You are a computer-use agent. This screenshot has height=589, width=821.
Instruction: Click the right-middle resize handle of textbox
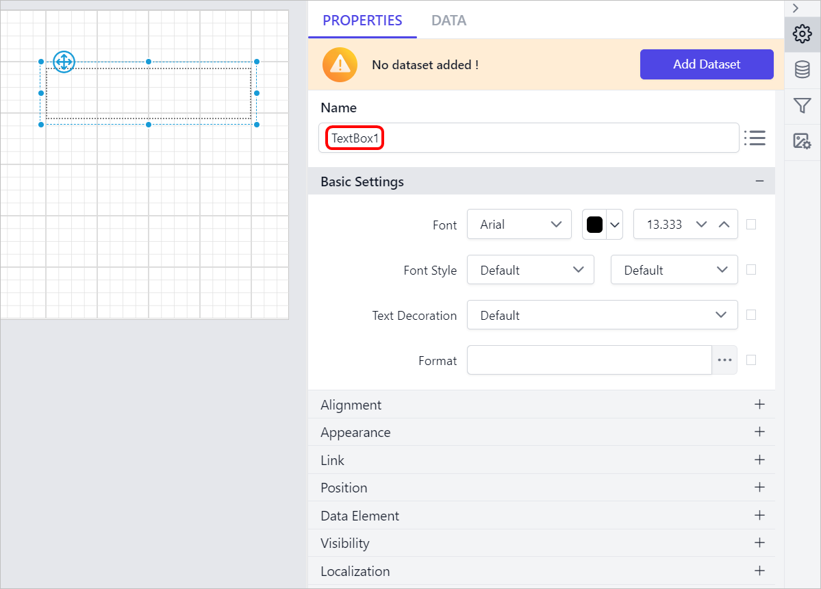click(x=257, y=93)
